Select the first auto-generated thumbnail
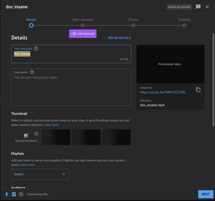The width and height of the screenshot is (215, 201). pyautogui.click(x=56, y=137)
